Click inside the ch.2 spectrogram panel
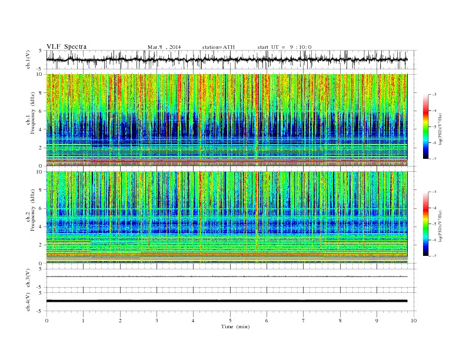The image size is (466, 360). [227, 218]
